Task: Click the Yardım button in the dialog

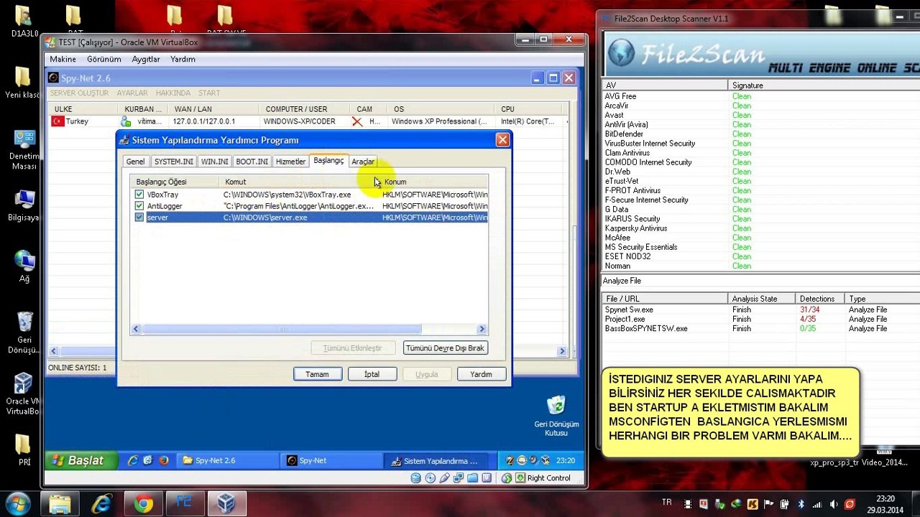Action: (481, 374)
